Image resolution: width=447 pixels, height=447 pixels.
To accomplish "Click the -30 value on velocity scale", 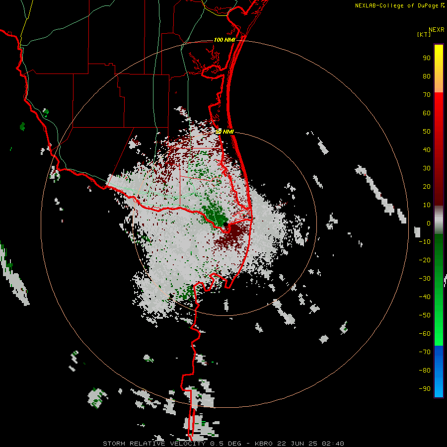I will coord(425,279).
